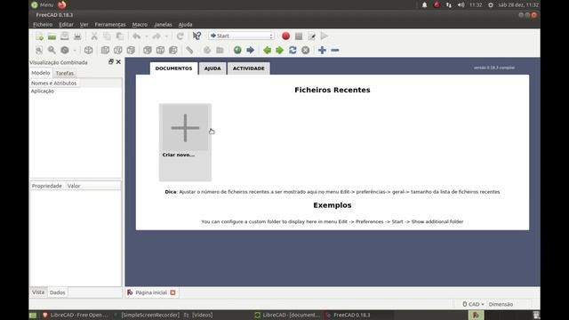The height and width of the screenshot is (320, 569).
Task: Open the Janelas menu
Action: (163, 24)
